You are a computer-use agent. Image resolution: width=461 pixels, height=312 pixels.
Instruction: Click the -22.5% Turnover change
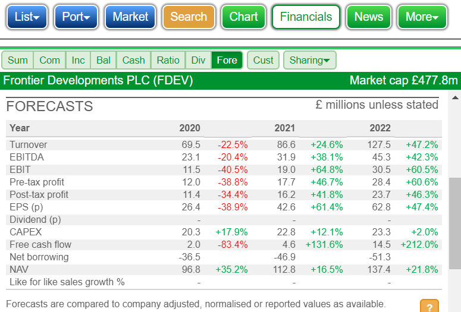pyautogui.click(x=233, y=145)
